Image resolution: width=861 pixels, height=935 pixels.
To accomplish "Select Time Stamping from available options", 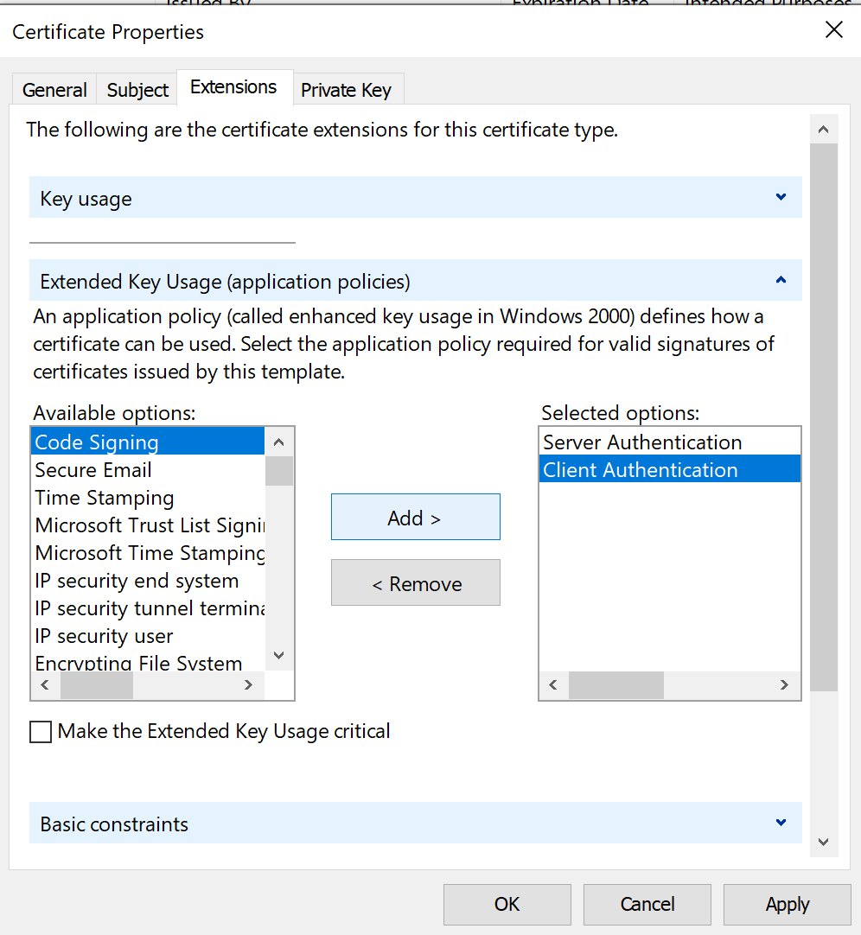I will [105, 498].
